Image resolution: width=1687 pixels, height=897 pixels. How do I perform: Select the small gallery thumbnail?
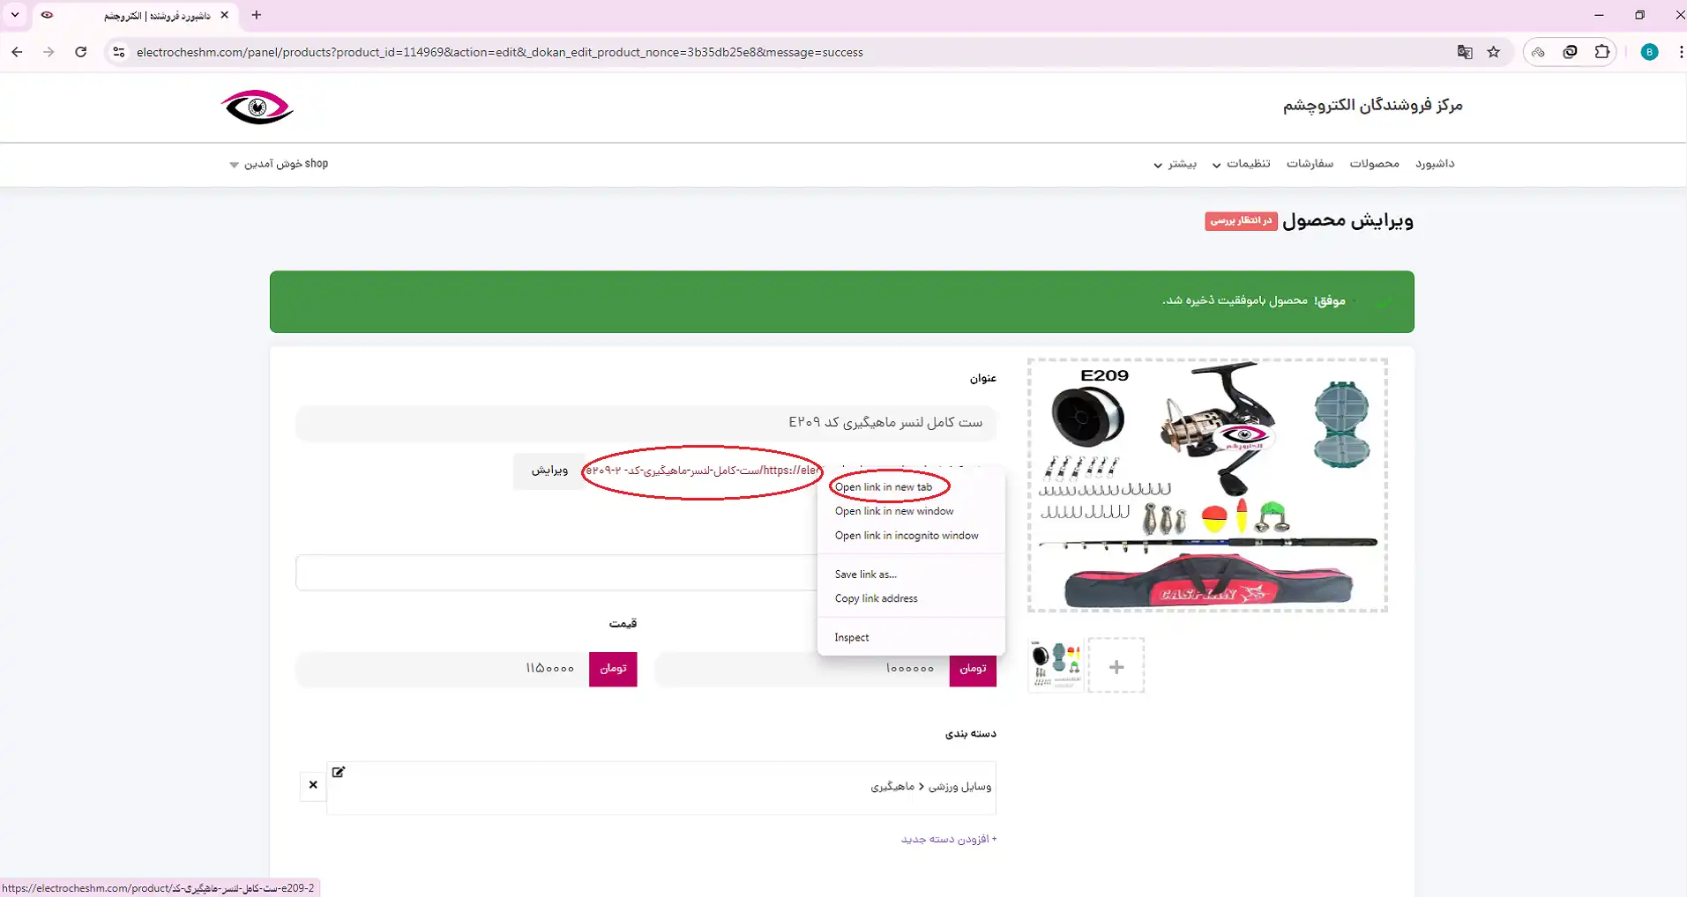1056,665
